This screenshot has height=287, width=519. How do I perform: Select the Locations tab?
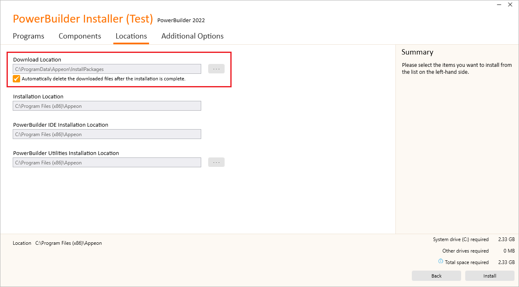131,36
